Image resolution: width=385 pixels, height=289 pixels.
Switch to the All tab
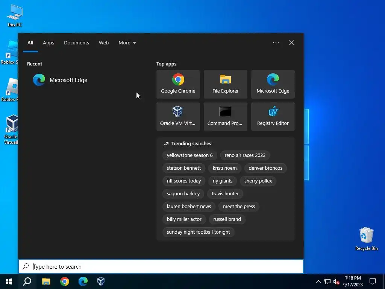(30, 43)
